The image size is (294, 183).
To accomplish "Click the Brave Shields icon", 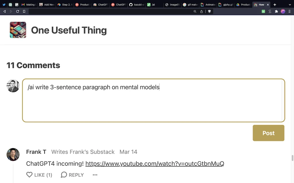I will (209, 11).
